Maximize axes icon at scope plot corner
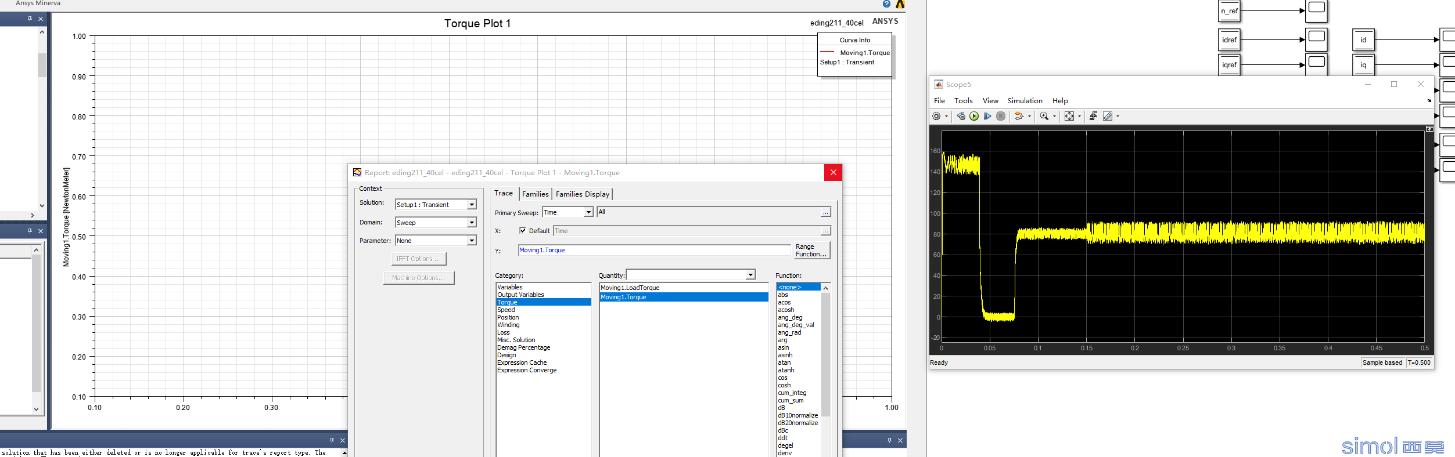 (1429, 129)
